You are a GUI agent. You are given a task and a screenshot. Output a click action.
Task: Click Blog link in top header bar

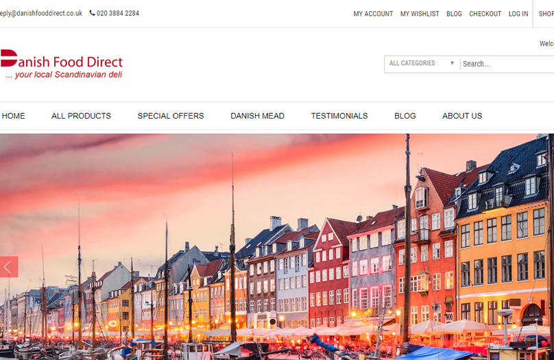tap(454, 14)
